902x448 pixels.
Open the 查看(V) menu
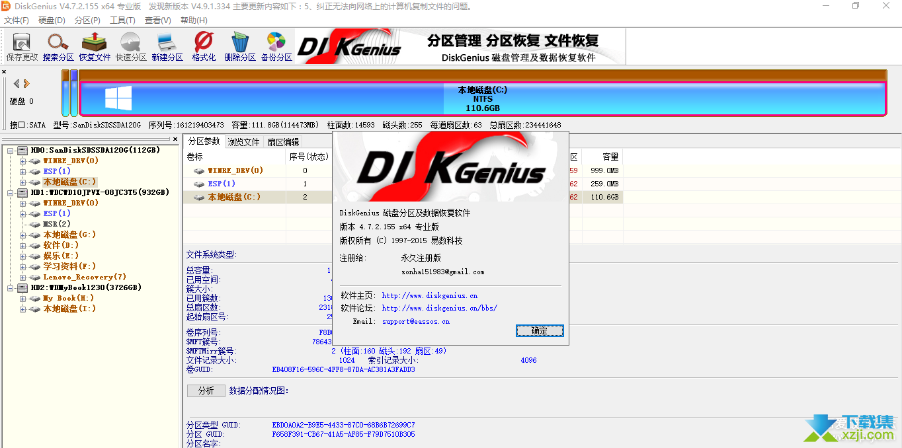(157, 20)
